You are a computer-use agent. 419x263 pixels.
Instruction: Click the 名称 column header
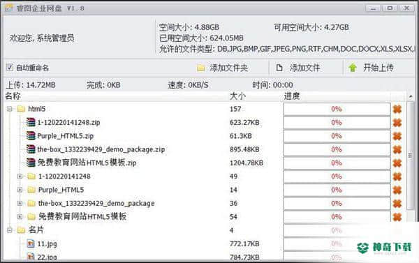tap(13, 96)
